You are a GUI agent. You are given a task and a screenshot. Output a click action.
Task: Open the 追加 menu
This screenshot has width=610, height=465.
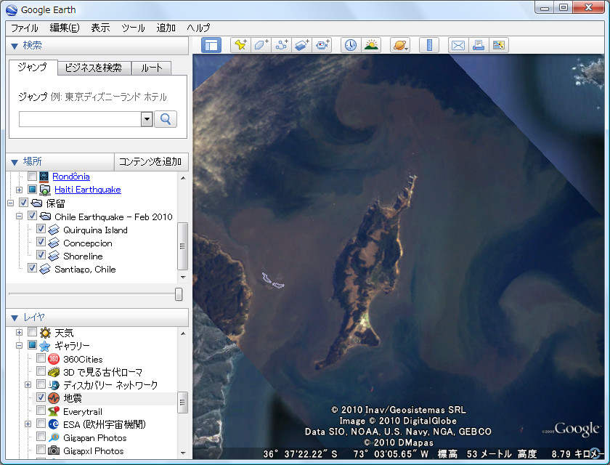coord(166,28)
